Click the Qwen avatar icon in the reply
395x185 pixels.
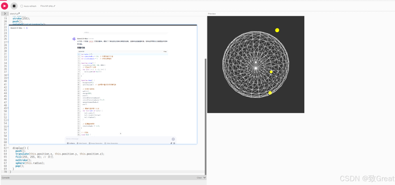pyautogui.click(x=74, y=39)
